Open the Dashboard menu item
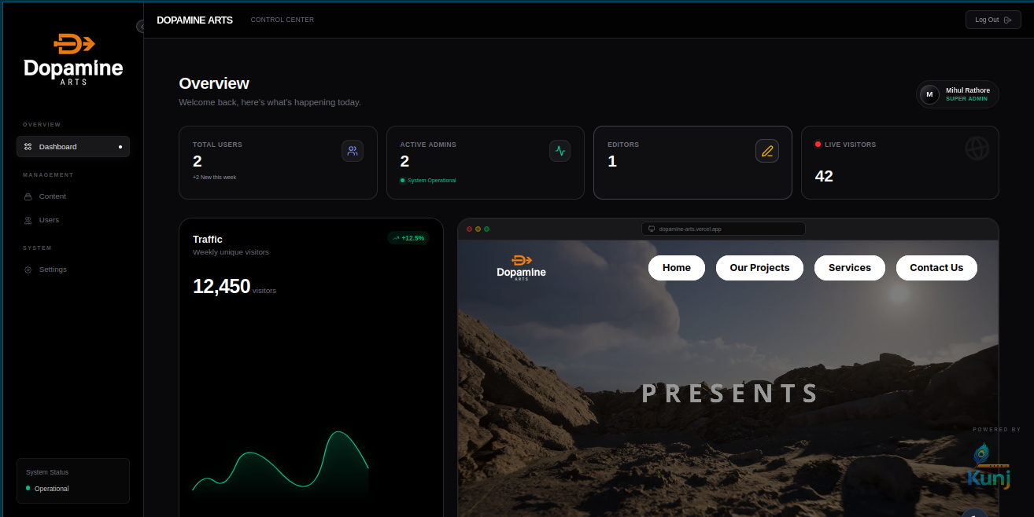Viewport: 1034px width, 517px height. coord(72,147)
